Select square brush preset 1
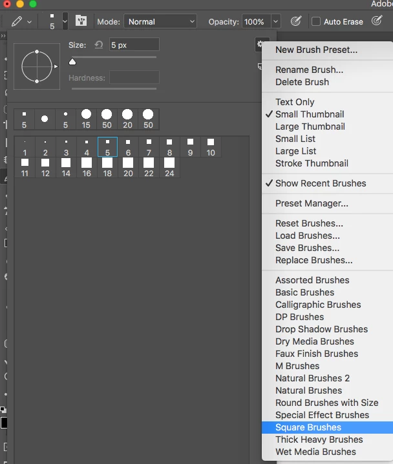 [x=25, y=147]
